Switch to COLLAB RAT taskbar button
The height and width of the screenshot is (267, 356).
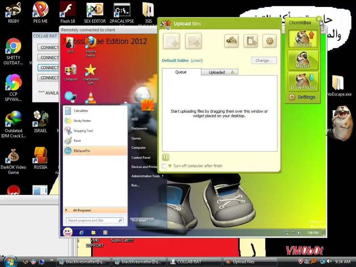tap(194, 262)
